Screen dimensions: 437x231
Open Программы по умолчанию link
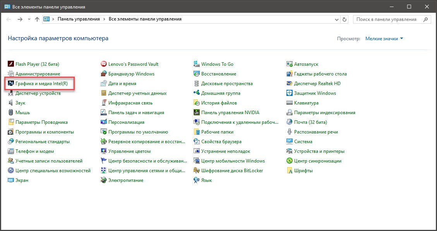[x=138, y=132]
